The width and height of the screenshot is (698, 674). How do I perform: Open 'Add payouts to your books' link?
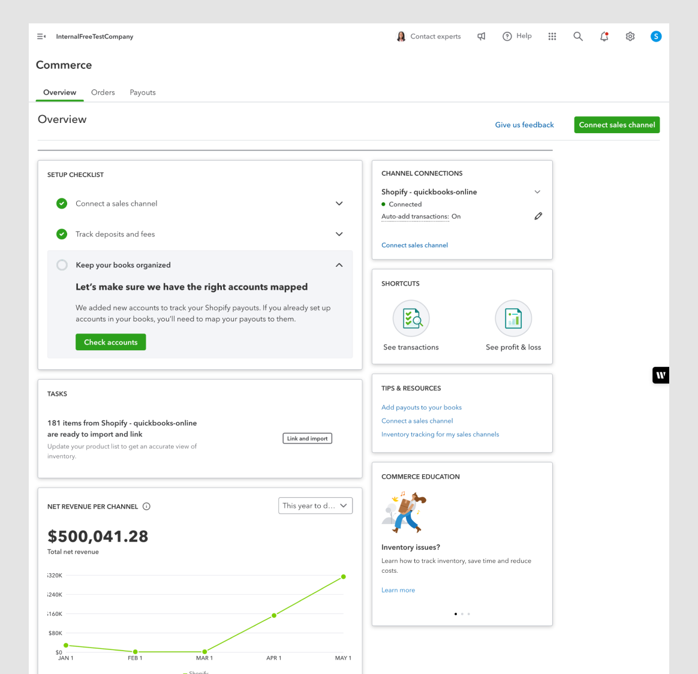coord(422,407)
